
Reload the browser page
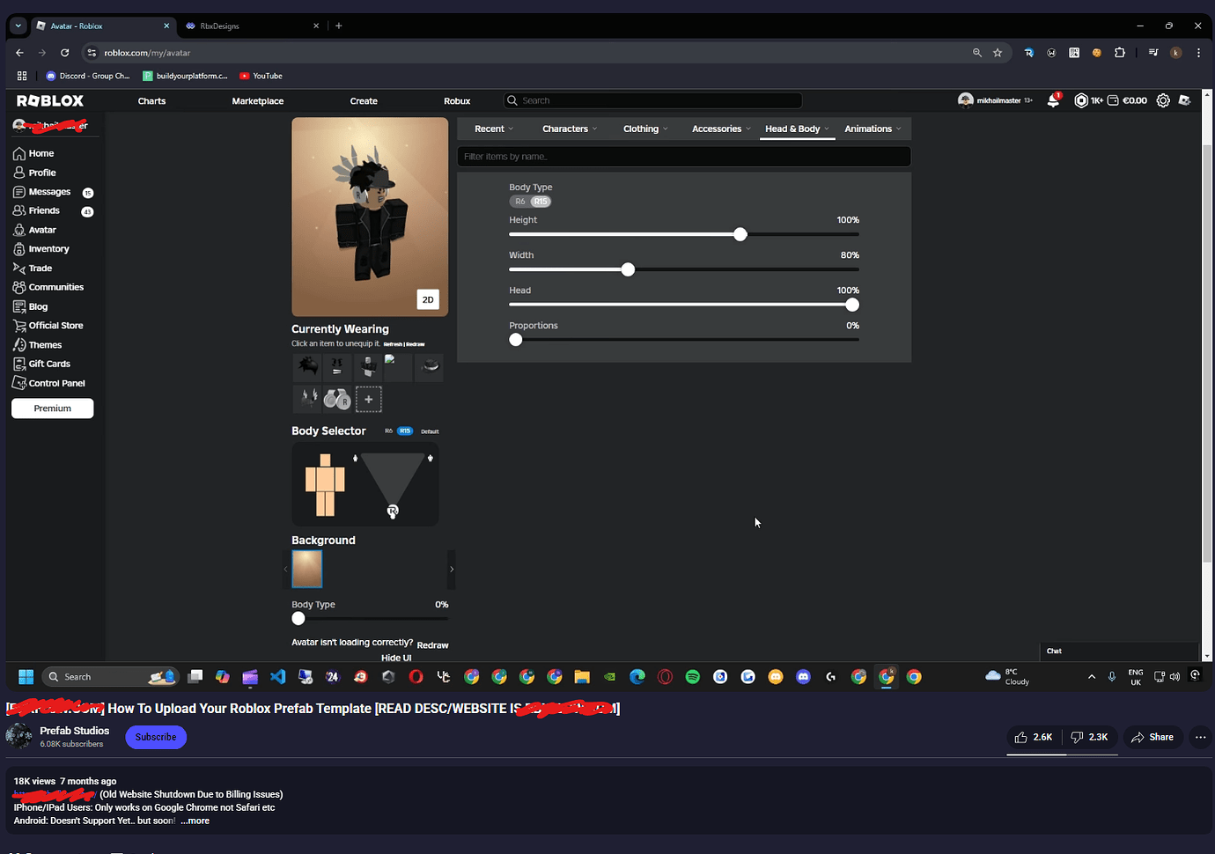[64, 53]
